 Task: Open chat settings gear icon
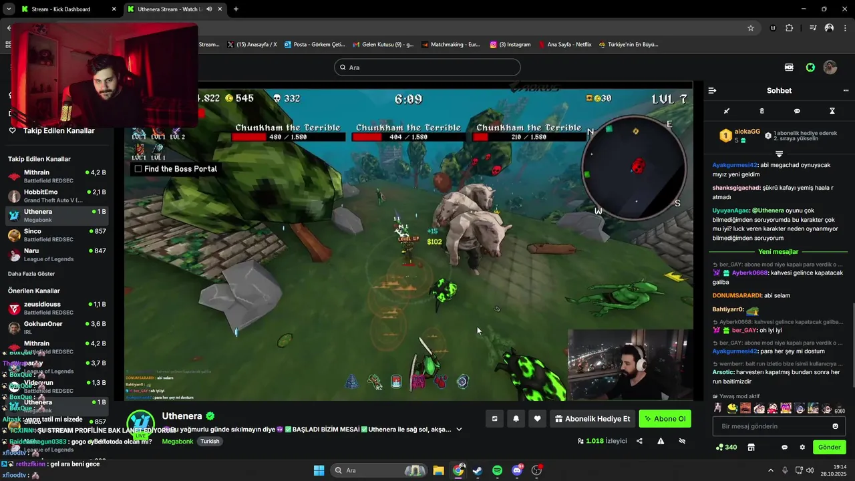(802, 447)
